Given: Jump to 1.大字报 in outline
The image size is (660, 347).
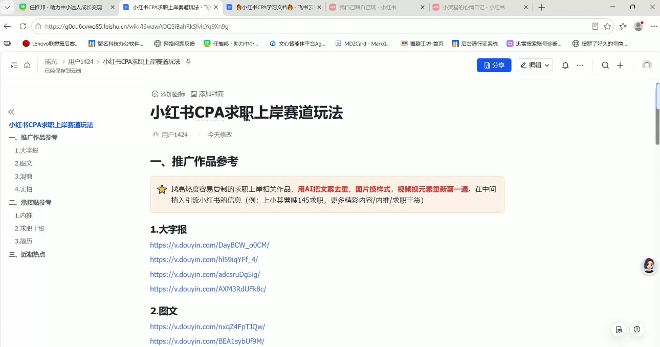Looking at the screenshot, I should point(27,150).
